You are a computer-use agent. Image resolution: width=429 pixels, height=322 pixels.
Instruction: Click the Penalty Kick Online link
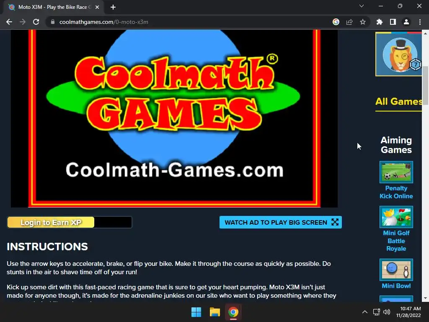click(x=396, y=192)
